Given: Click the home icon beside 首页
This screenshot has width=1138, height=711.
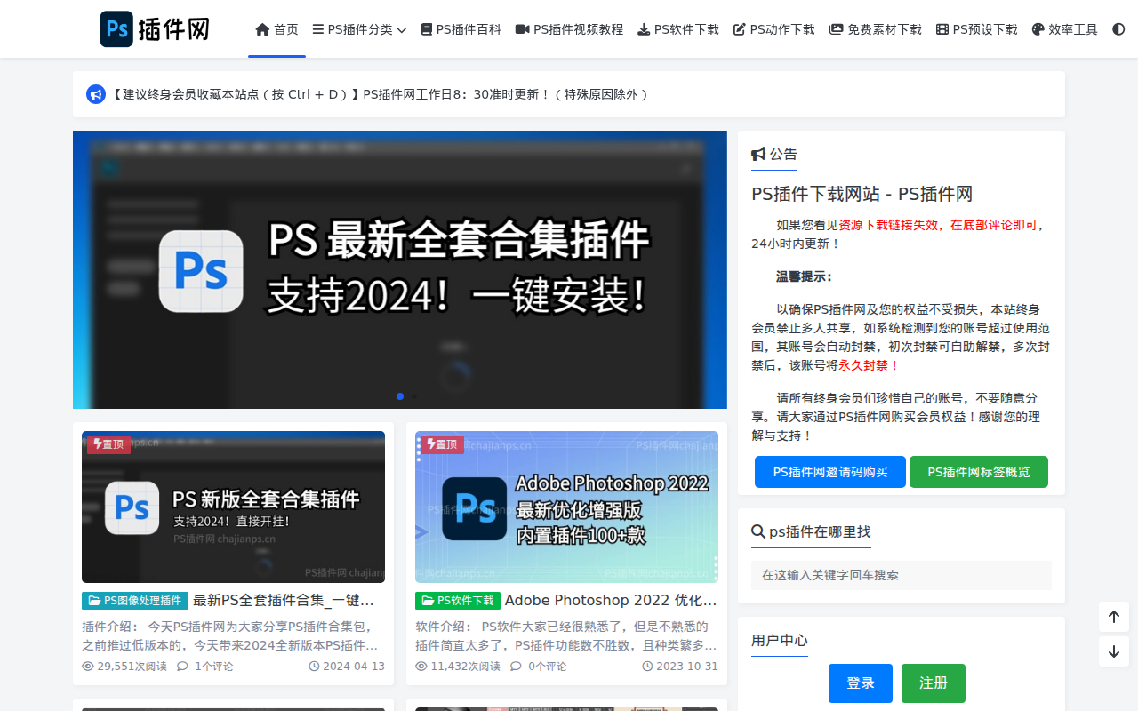Looking at the screenshot, I should coord(262,29).
